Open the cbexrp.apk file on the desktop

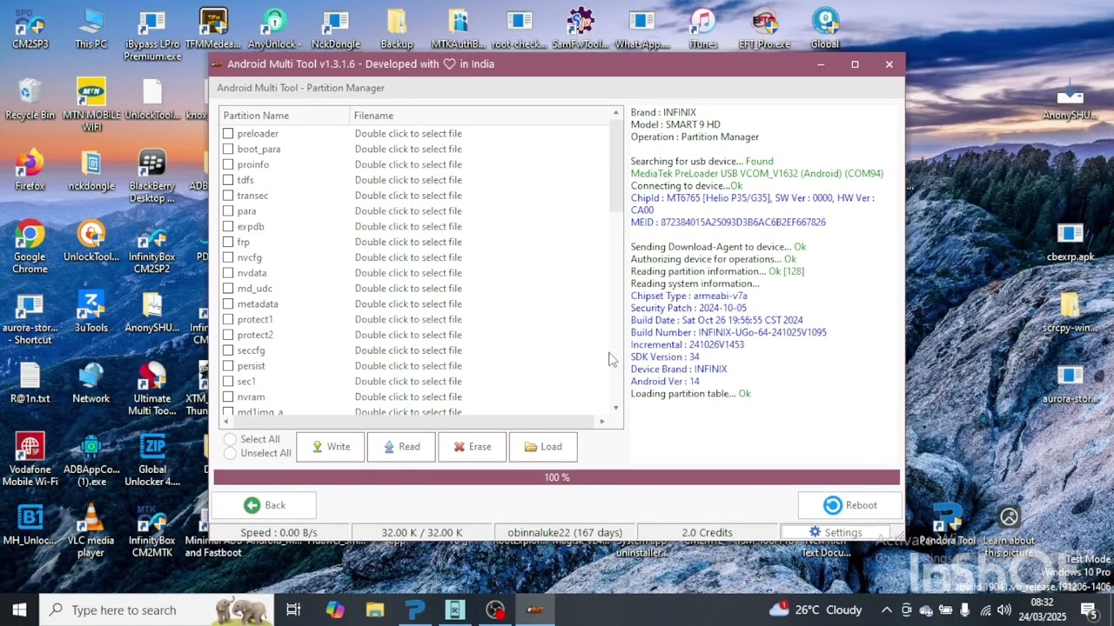coord(1070,242)
